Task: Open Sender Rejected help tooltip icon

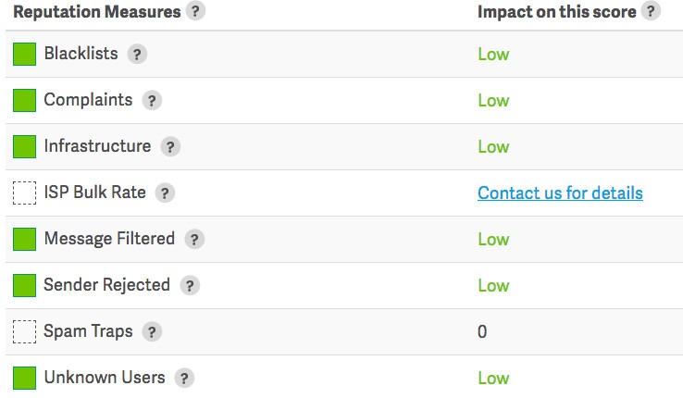Action: [x=190, y=286]
